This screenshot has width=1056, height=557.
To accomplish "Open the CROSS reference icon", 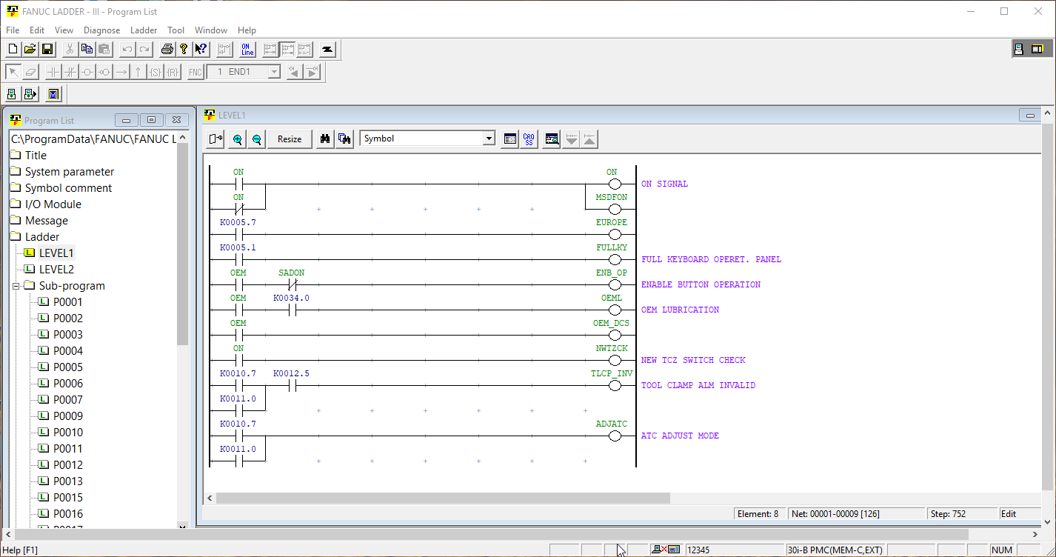I will pyautogui.click(x=529, y=139).
